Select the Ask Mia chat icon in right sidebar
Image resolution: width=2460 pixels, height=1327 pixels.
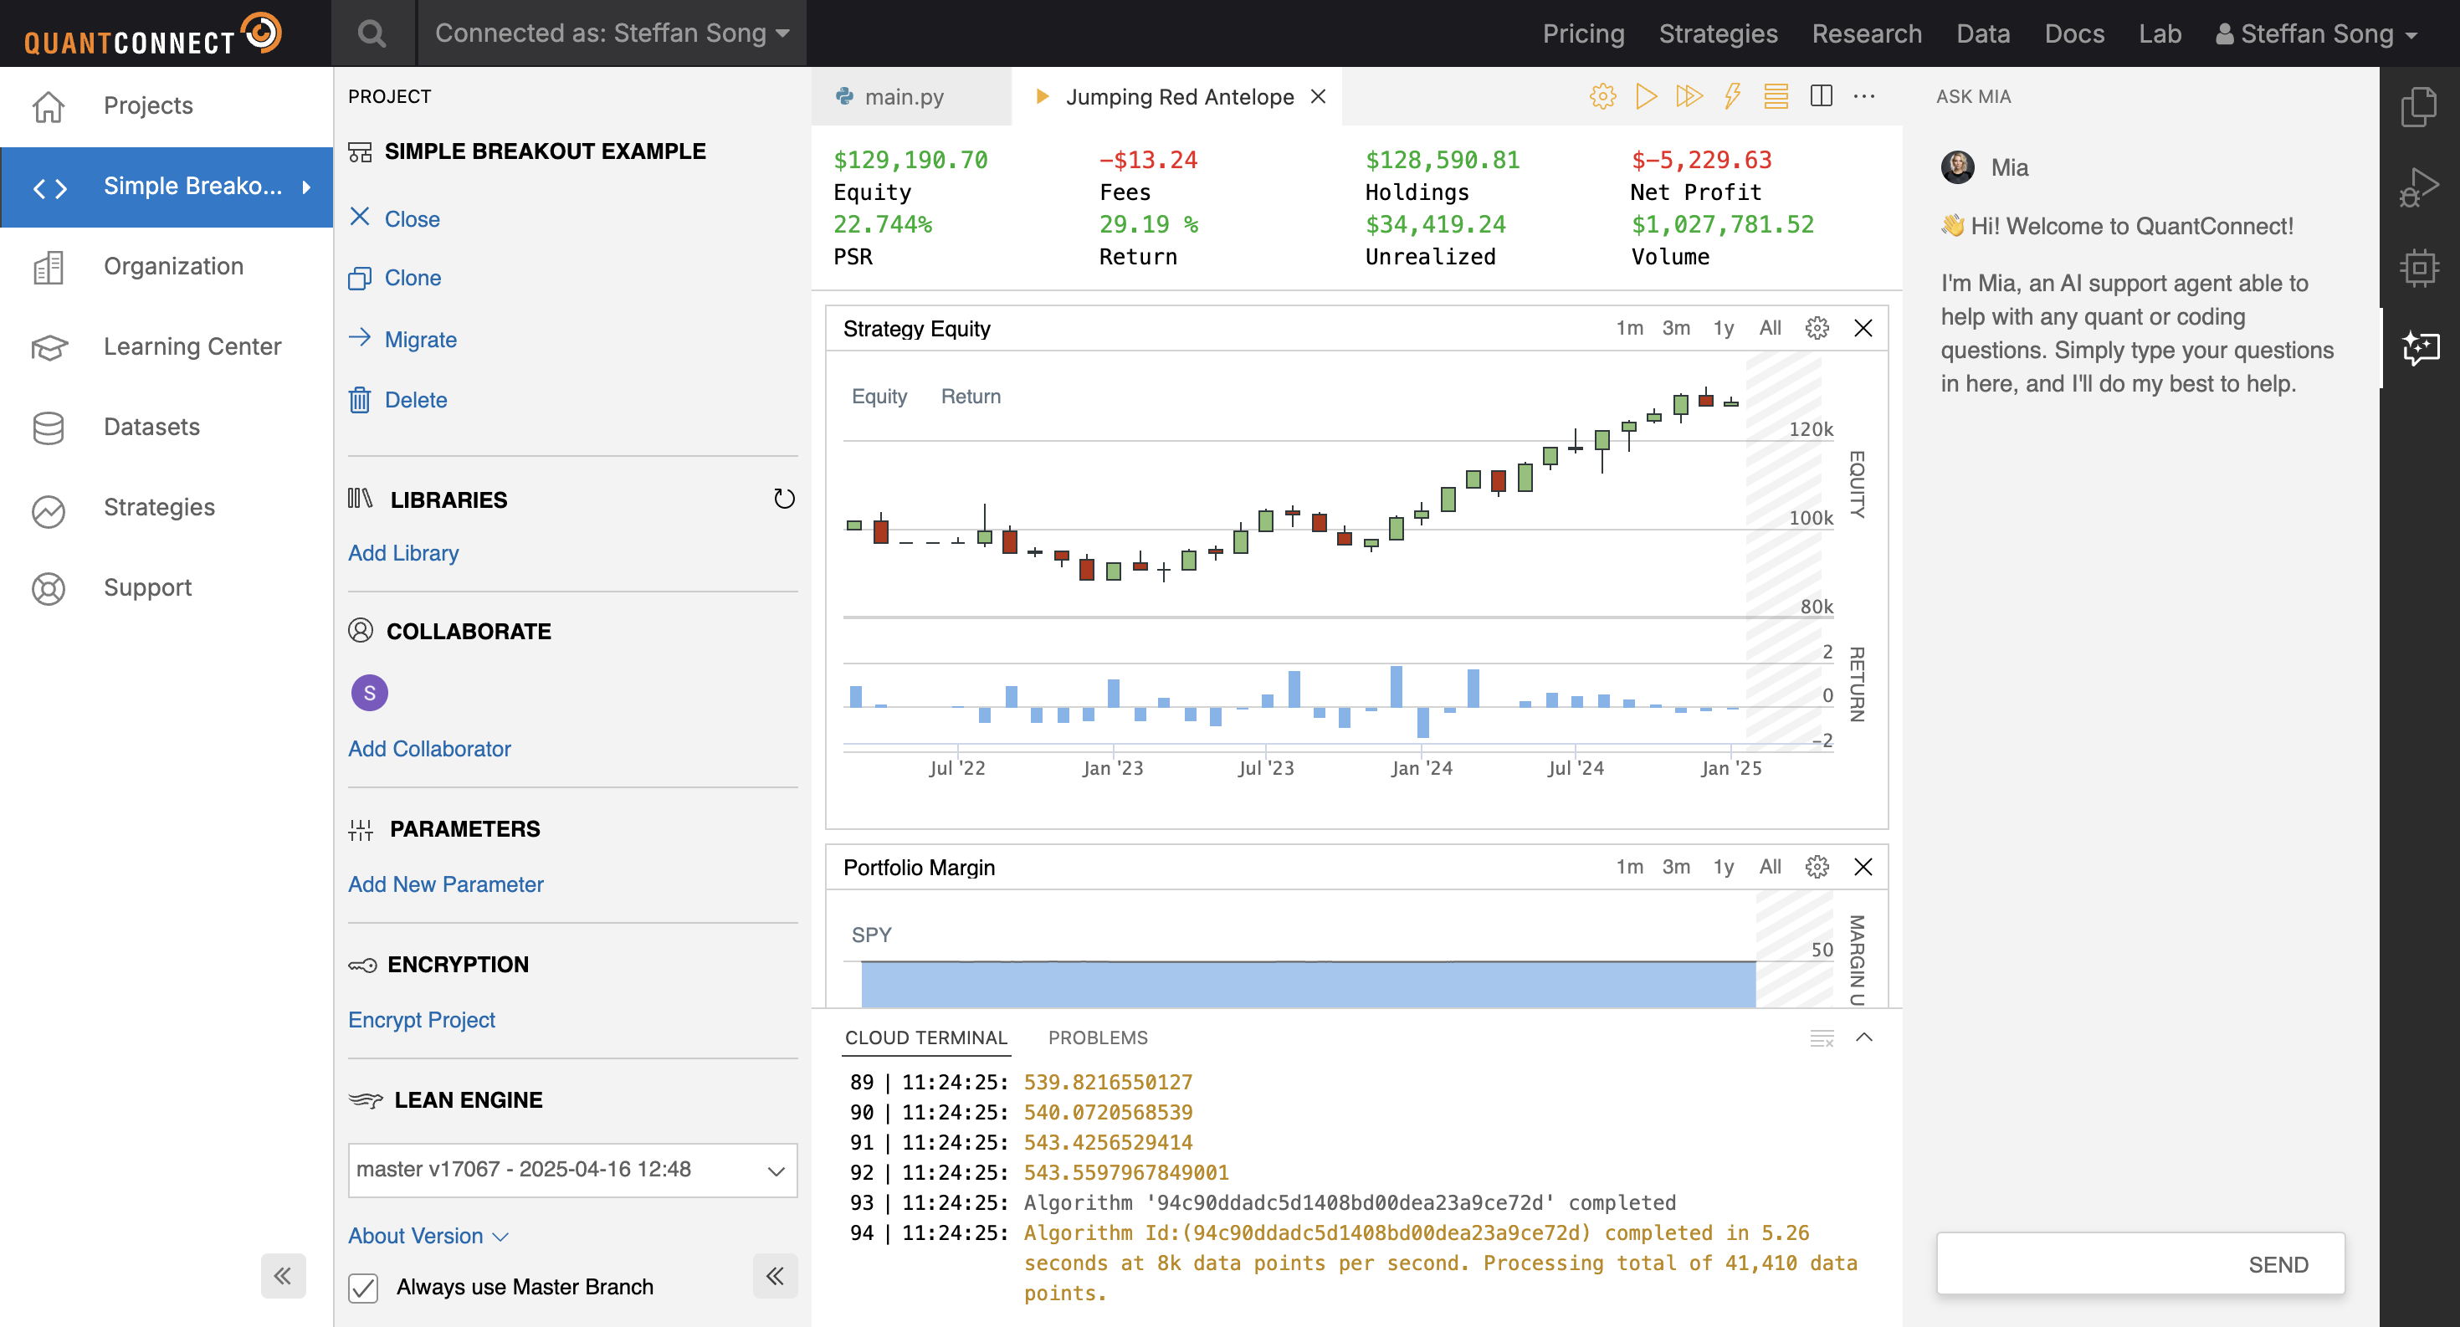[2421, 348]
